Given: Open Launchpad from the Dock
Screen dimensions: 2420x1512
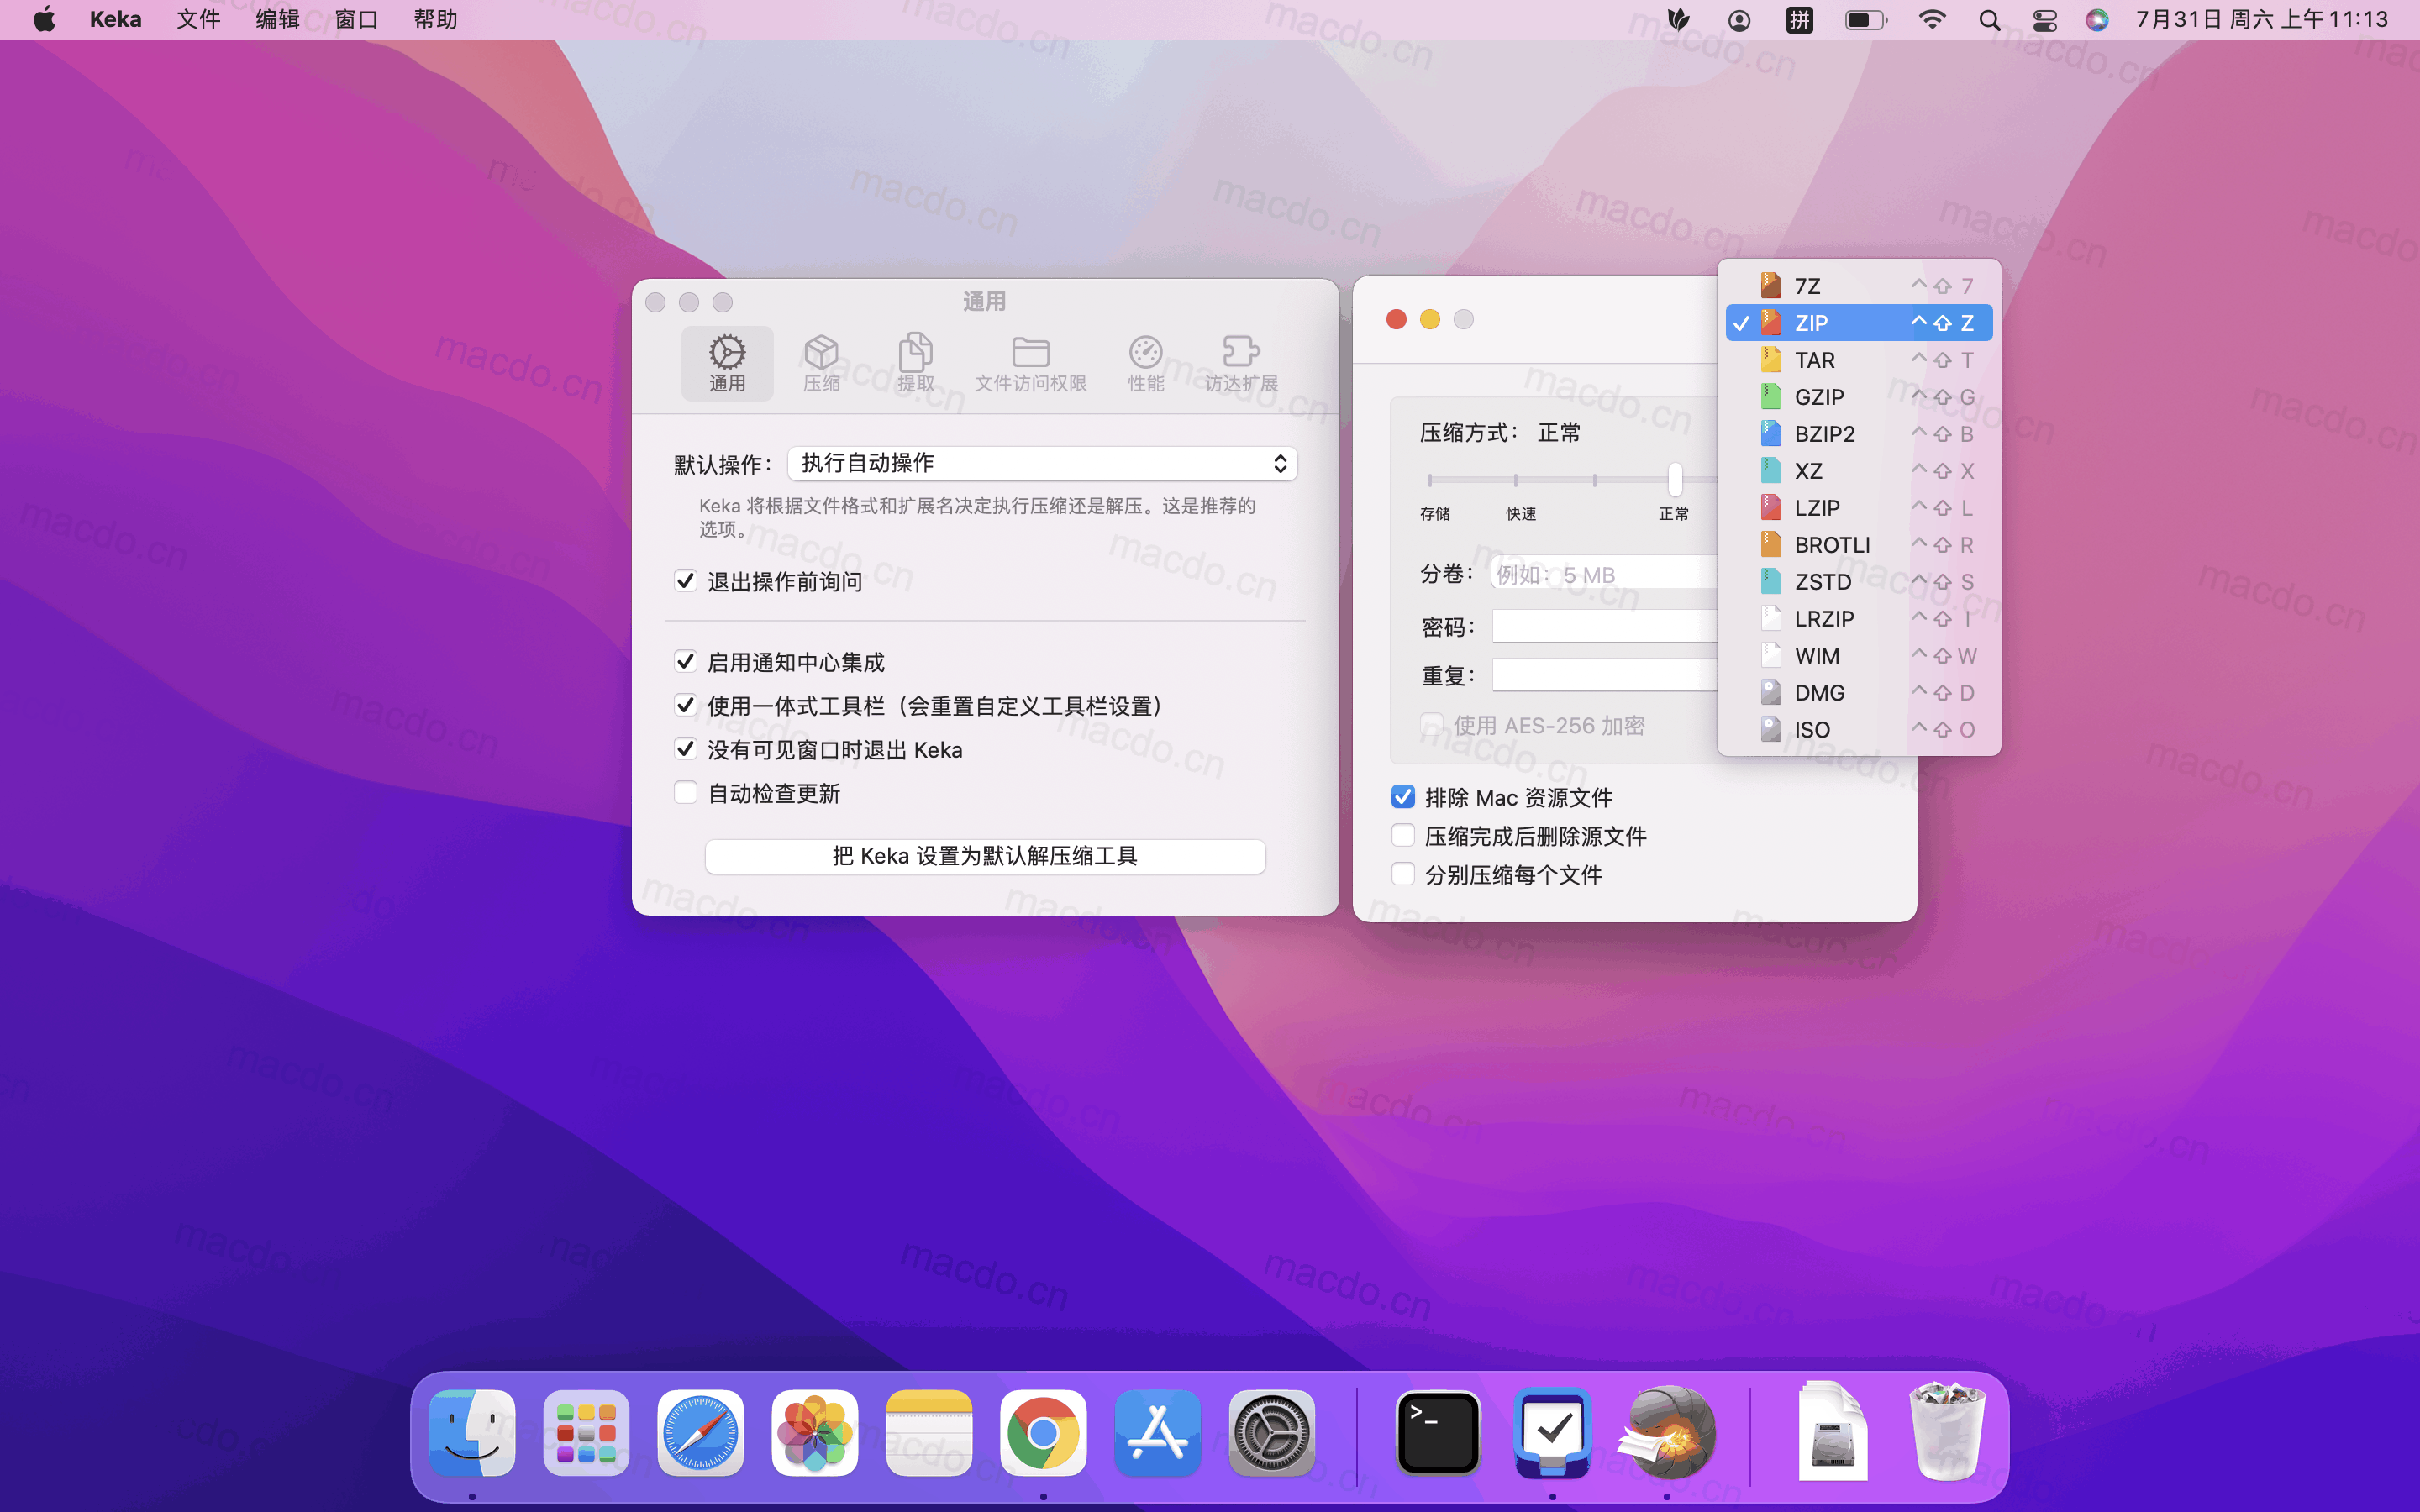Looking at the screenshot, I should click(x=586, y=1432).
